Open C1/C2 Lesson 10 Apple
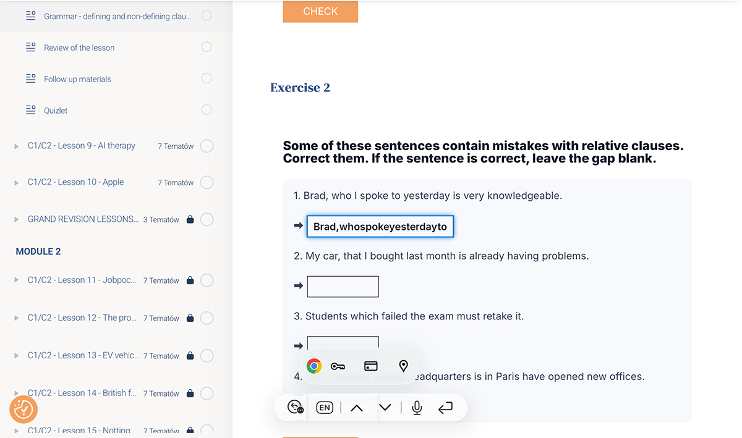Viewport: 742px width, 438px height. (x=75, y=182)
